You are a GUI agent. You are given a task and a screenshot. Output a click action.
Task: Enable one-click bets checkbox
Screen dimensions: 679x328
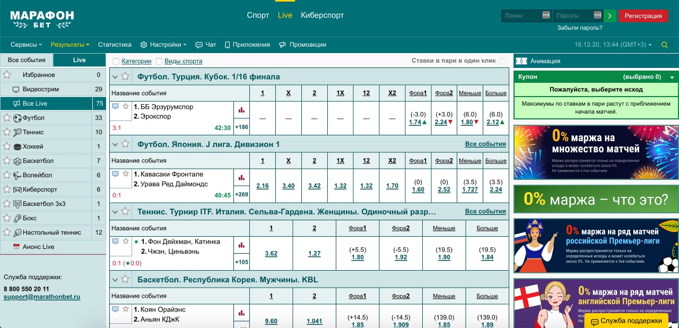pyautogui.click(x=502, y=61)
